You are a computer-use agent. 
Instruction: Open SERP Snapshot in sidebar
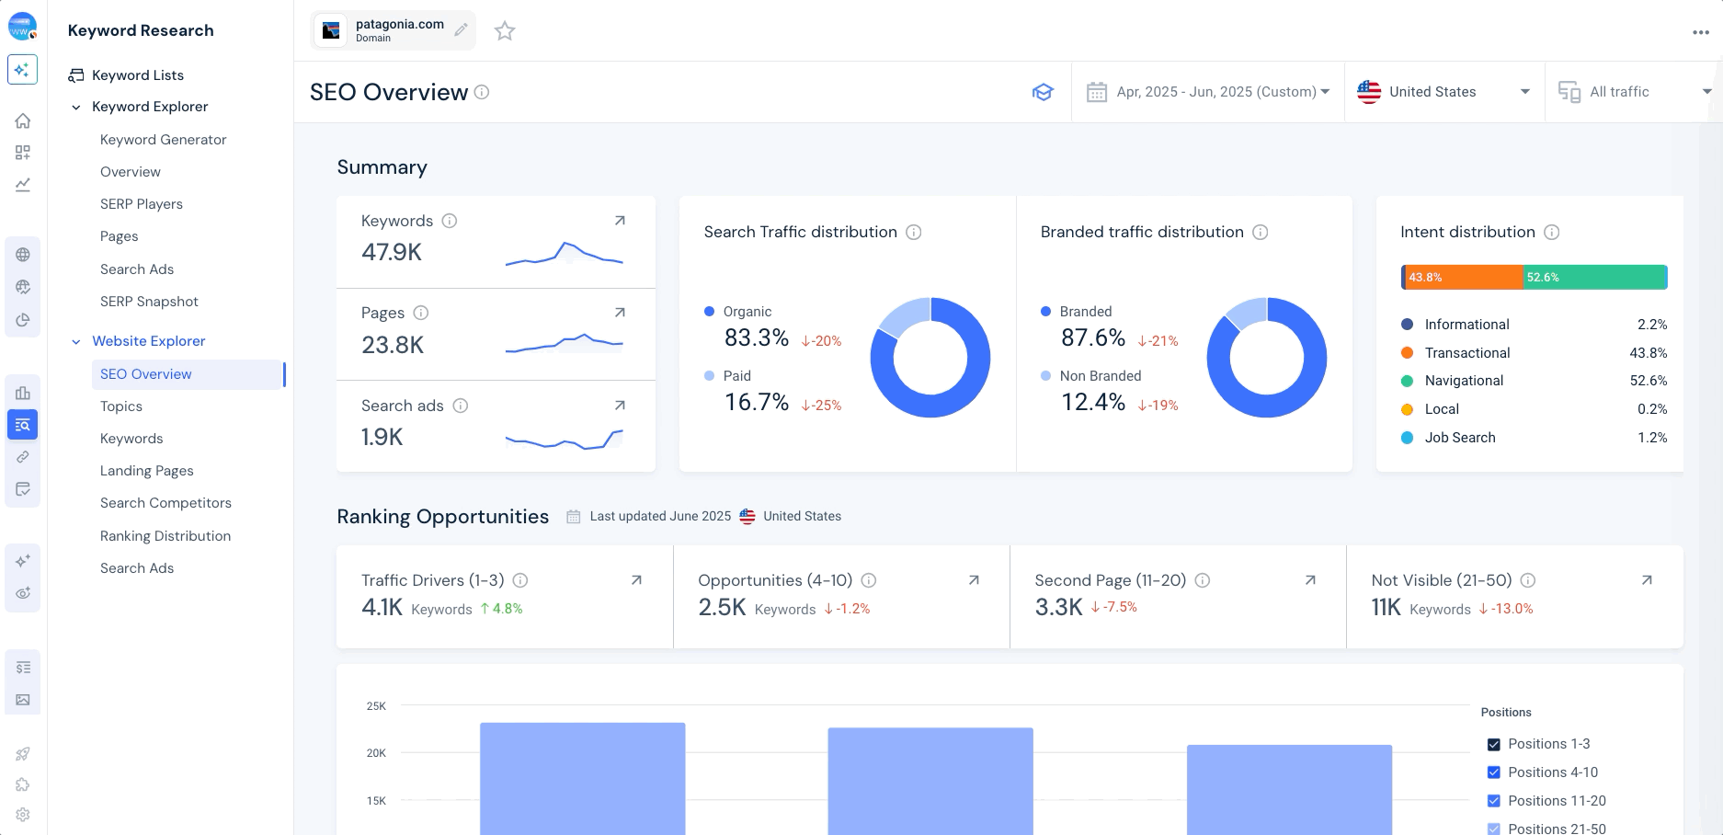click(x=149, y=302)
